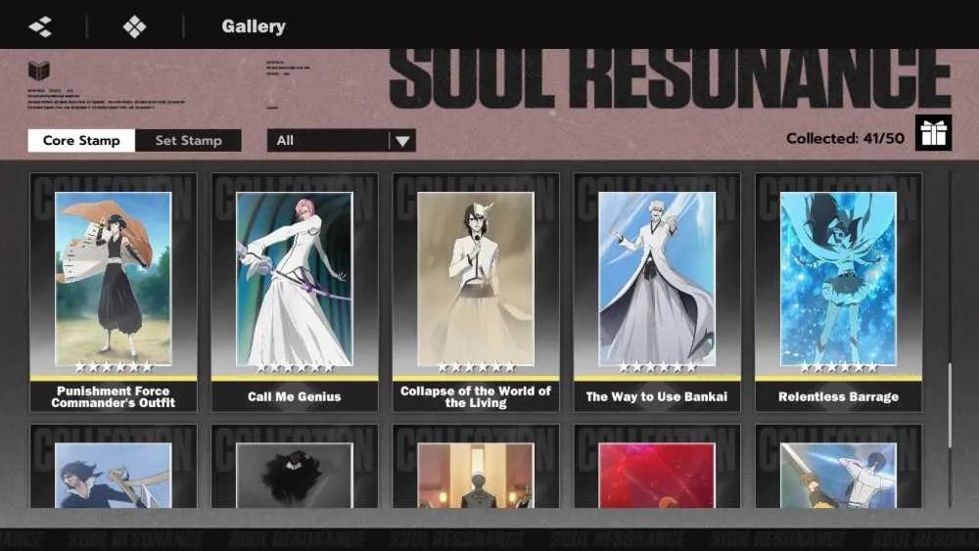
Task: Click the gallery vertical scrollbar thumb
Action: click(x=950, y=405)
